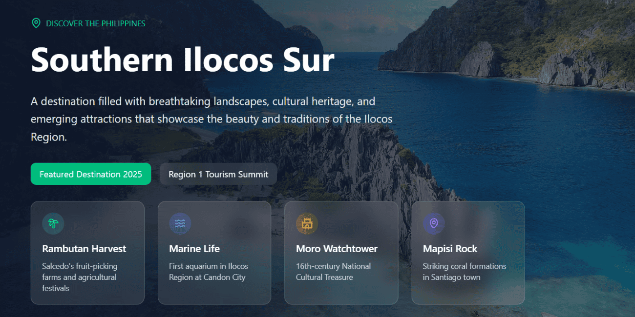Open the Mapisi Rock card title
Viewport: 635px width, 317px height.
click(450, 249)
